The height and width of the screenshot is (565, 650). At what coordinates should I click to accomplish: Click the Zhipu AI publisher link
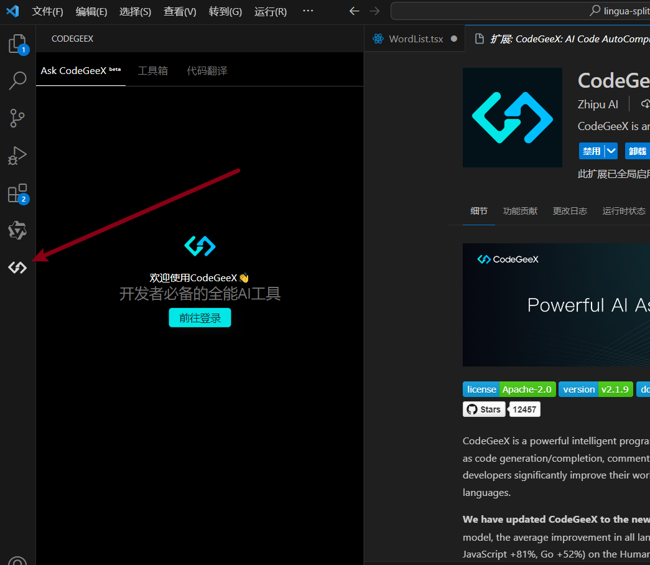pos(598,104)
